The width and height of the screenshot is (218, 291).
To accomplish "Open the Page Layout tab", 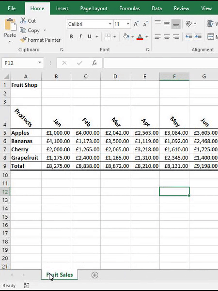I will click(x=93, y=8).
